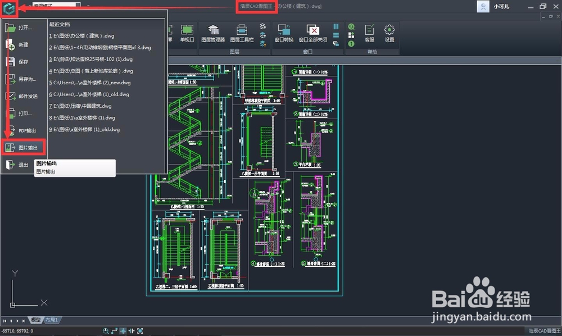This screenshot has width=562, height=336.
Task: Click the four-squares icon in 帮助 group
Action: pyautogui.click(x=351, y=35)
